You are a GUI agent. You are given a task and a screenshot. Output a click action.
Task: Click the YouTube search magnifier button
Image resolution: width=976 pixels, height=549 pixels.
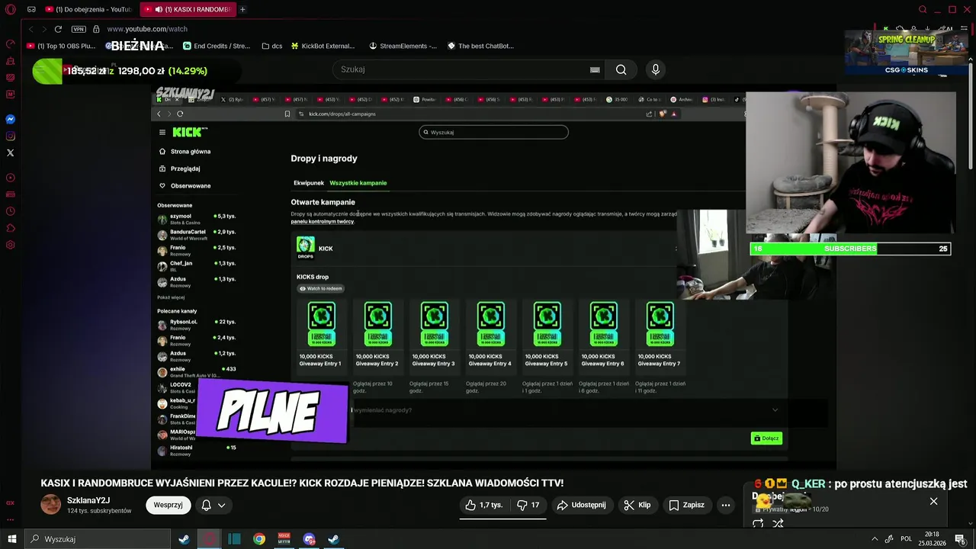pos(621,69)
